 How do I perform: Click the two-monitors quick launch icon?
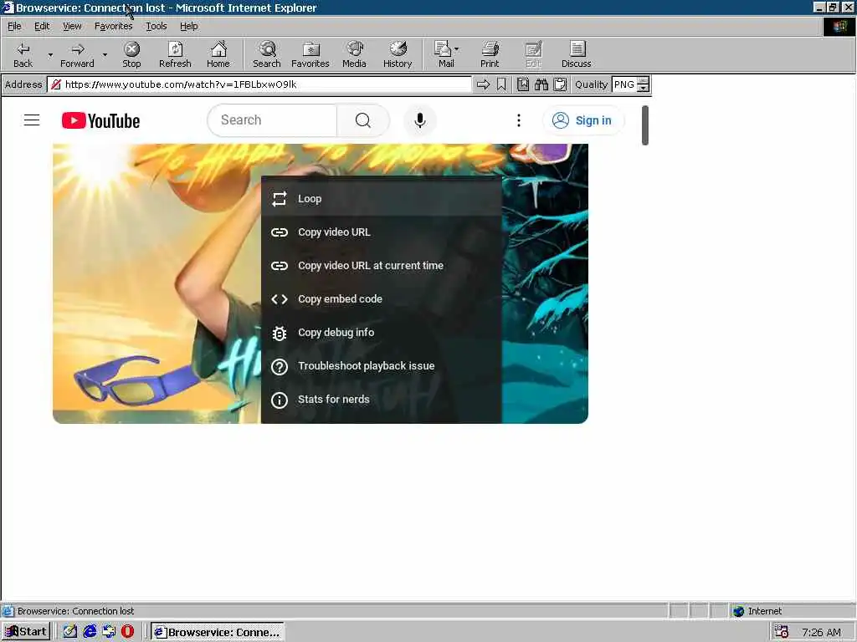click(x=109, y=632)
